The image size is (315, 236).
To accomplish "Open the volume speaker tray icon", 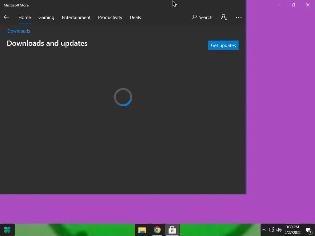I will pos(279,230).
